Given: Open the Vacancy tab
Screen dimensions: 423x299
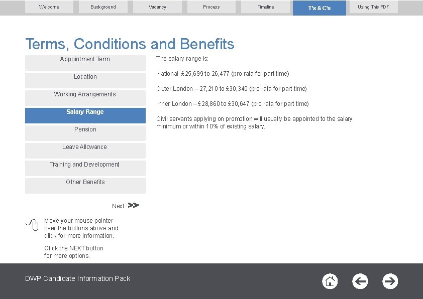Looking at the screenshot, I should [157, 7].
